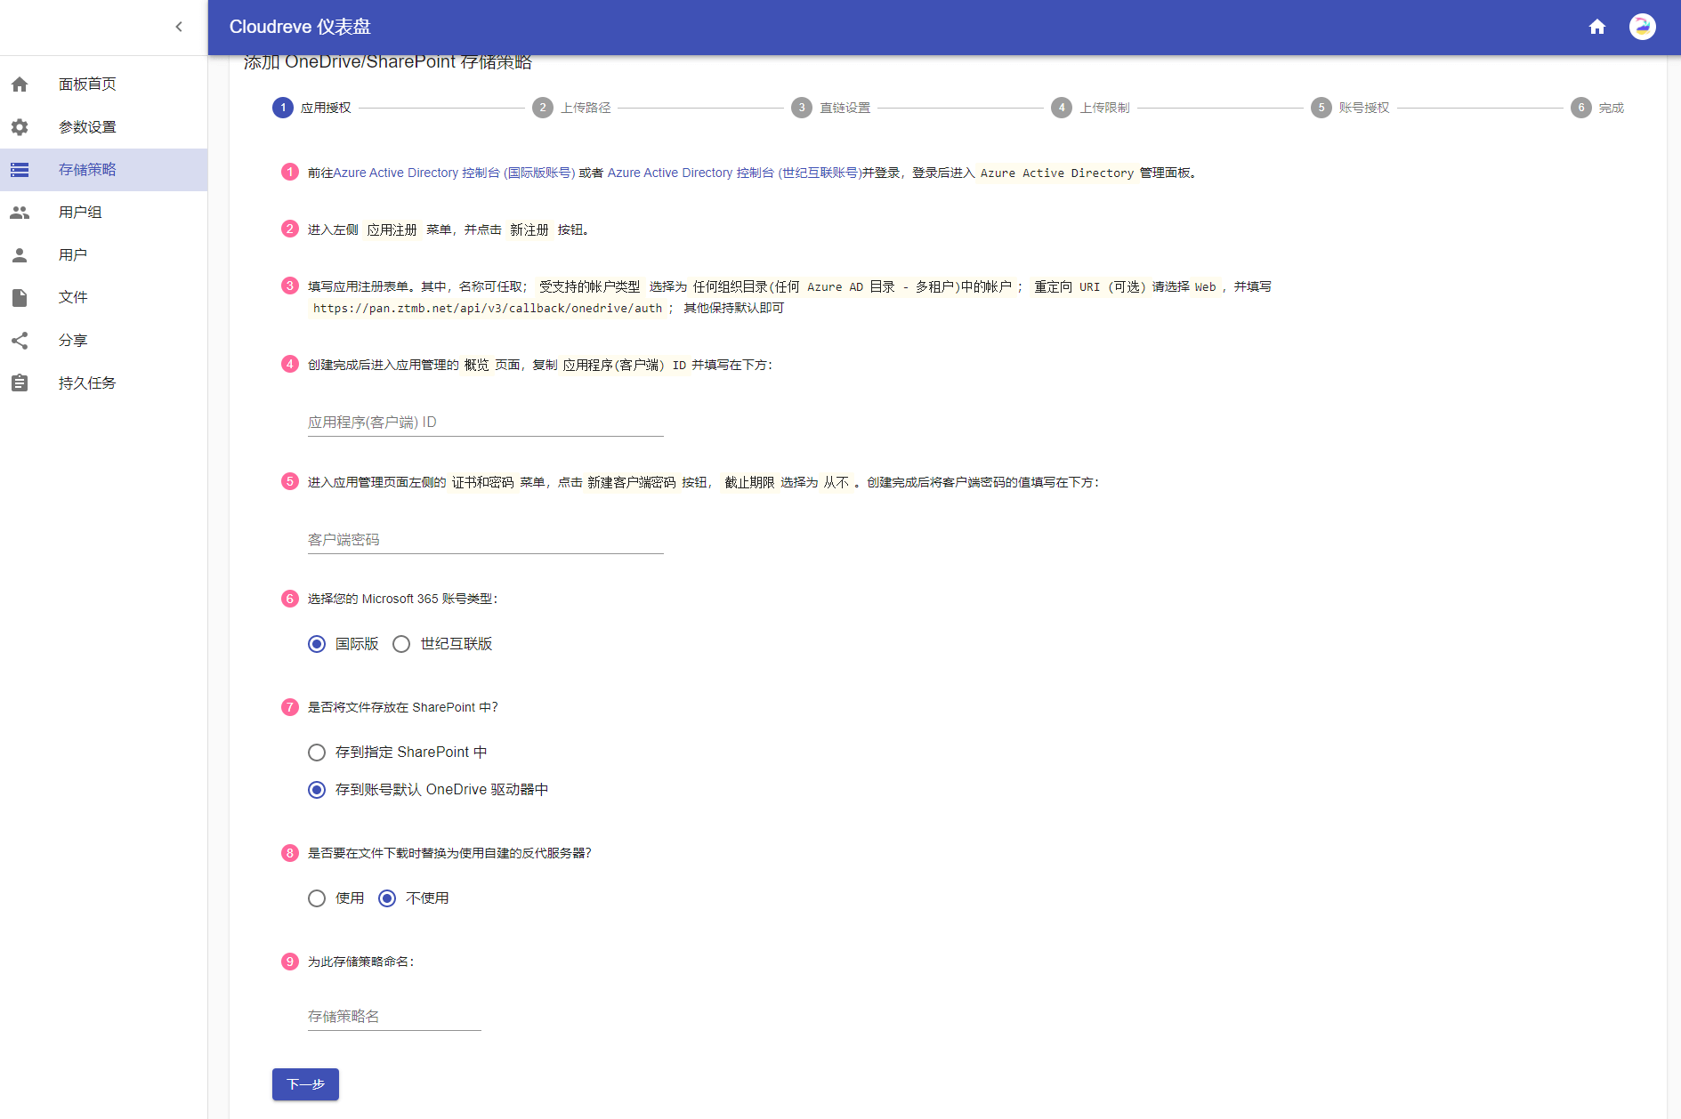Click the storage icon beside 存储策略

[20, 170]
